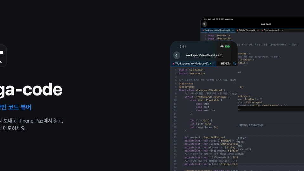Click 'struct FindCommand: Equatable {' line

(207, 97)
